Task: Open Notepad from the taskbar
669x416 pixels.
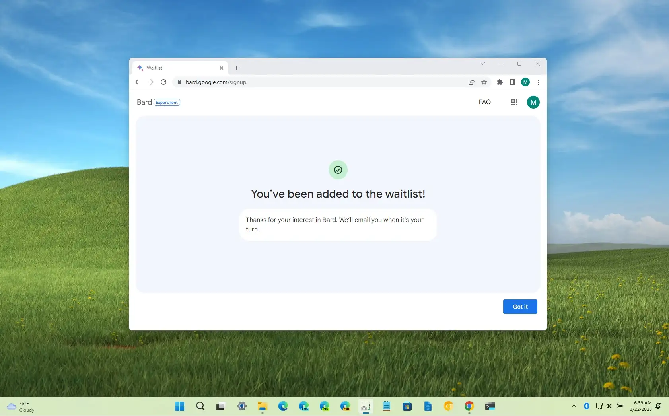Action: 387,406
